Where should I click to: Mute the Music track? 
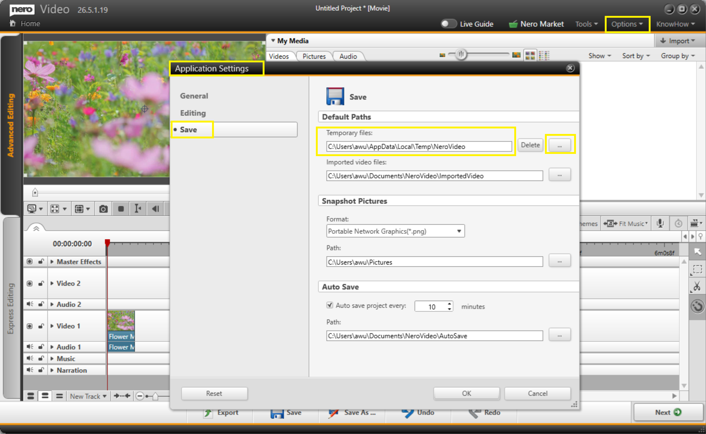tap(30, 358)
